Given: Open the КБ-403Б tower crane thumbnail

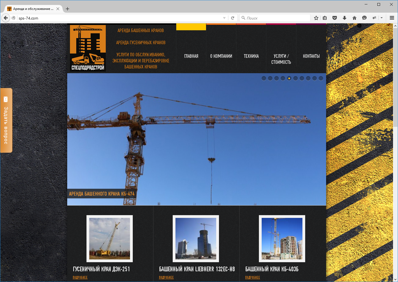Looking at the screenshot, I should pos(282,239).
